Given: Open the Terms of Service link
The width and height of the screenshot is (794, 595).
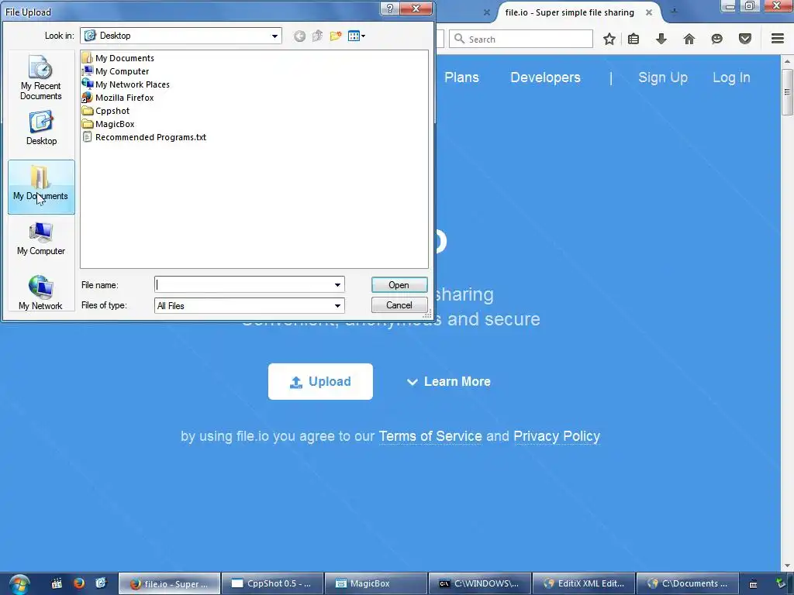Looking at the screenshot, I should tap(430, 436).
